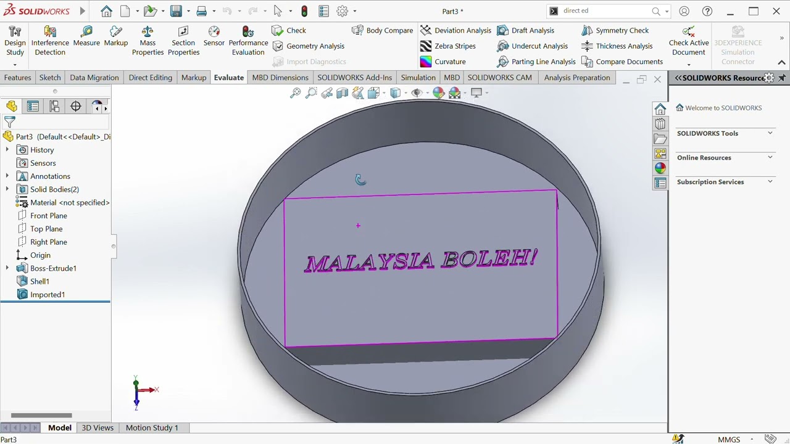This screenshot has height=444, width=790.
Task: Click the command search field
Action: pos(606,11)
